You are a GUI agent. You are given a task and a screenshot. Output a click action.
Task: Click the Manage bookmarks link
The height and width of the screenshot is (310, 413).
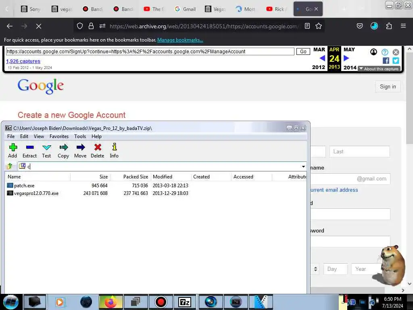click(x=180, y=40)
